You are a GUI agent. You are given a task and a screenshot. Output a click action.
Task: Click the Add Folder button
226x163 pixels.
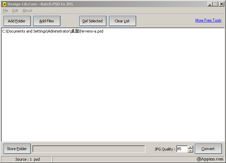[17, 21]
